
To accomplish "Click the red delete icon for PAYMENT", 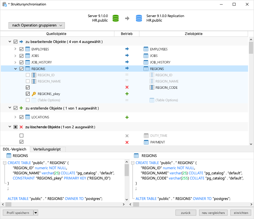I will tap(127, 142).
